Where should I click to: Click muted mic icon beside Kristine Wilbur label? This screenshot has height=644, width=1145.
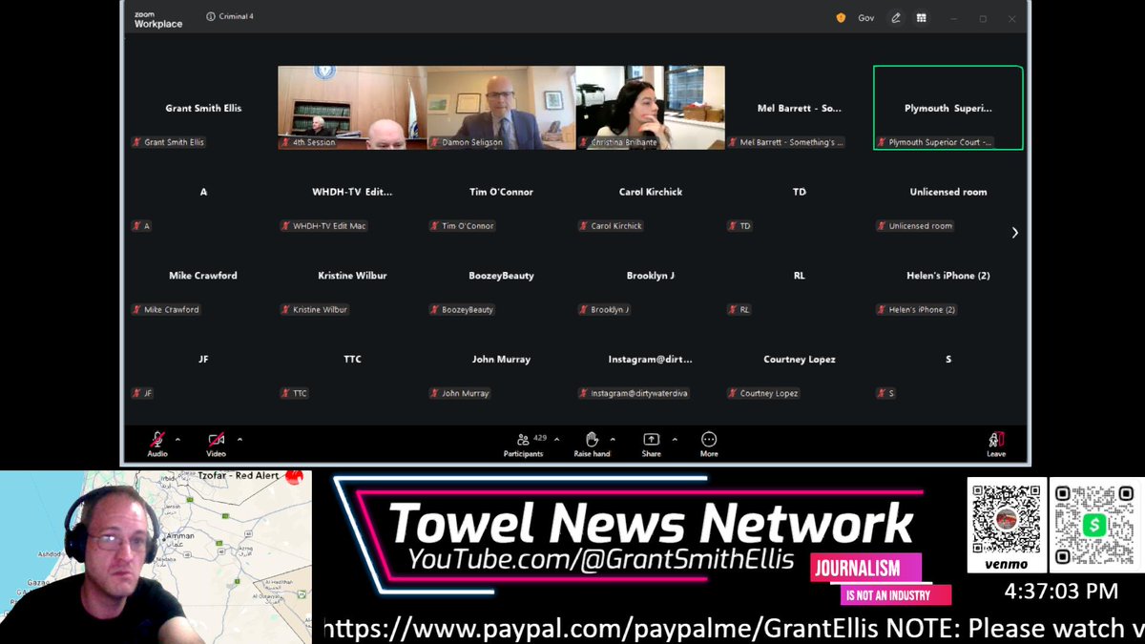coord(285,309)
